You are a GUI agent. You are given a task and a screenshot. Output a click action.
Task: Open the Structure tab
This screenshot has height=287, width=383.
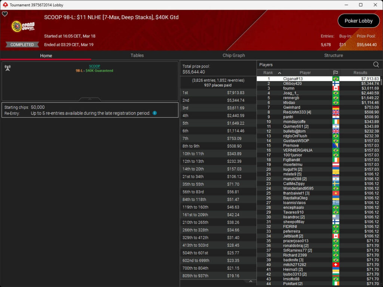(x=333, y=55)
